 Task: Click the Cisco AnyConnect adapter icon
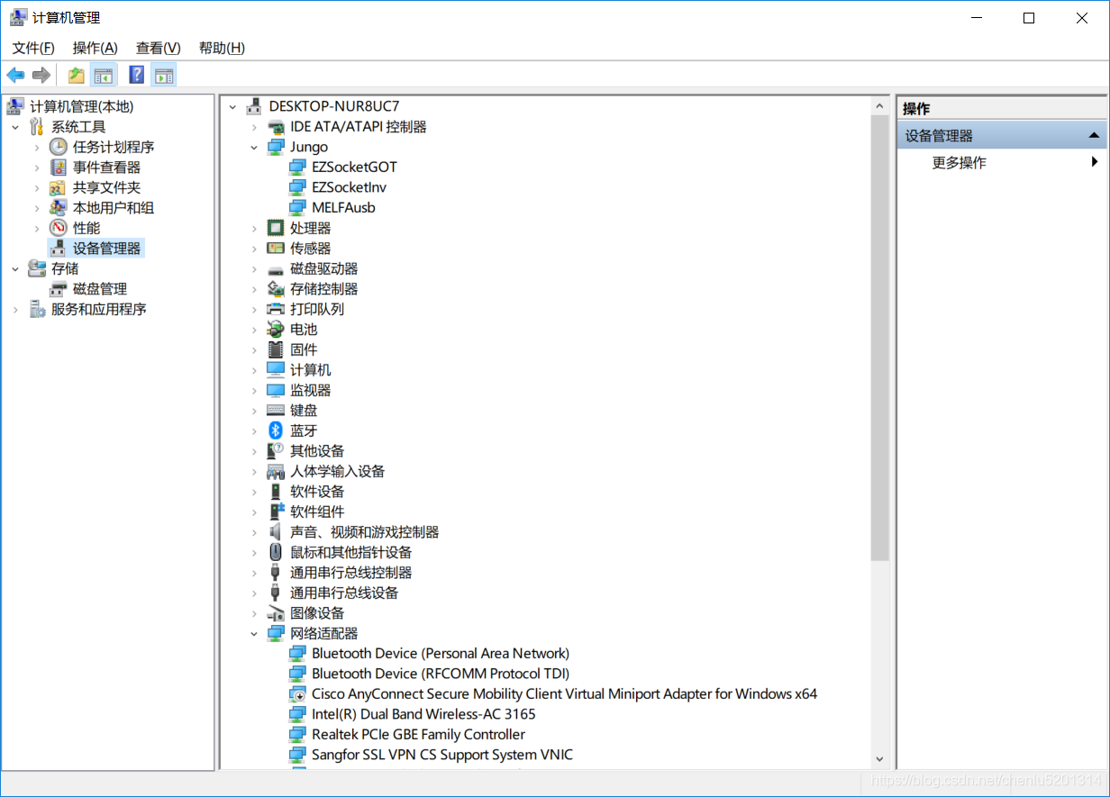tap(297, 694)
